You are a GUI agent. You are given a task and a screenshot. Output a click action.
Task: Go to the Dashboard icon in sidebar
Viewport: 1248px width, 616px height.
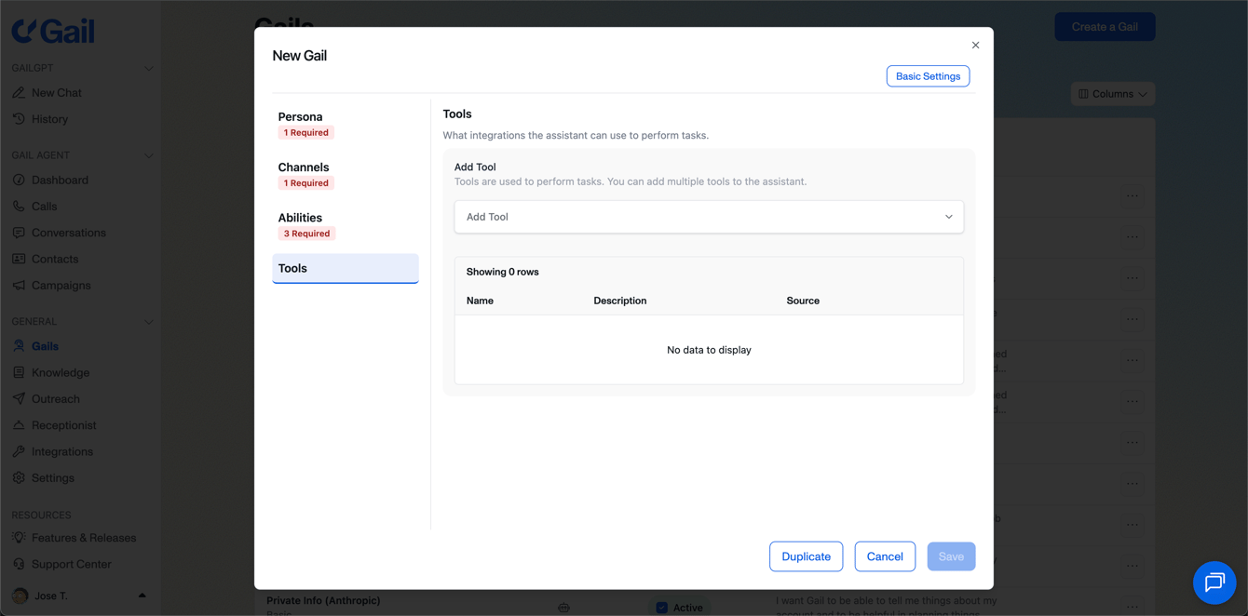point(19,180)
